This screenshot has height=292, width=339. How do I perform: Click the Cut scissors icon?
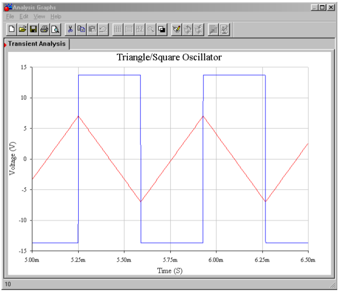70,29
